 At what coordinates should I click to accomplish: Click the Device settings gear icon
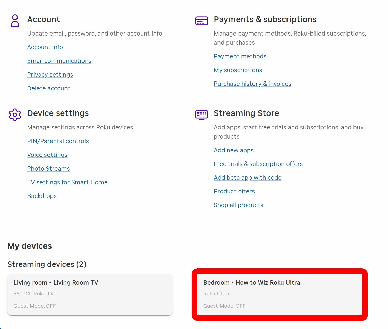tap(15, 115)
